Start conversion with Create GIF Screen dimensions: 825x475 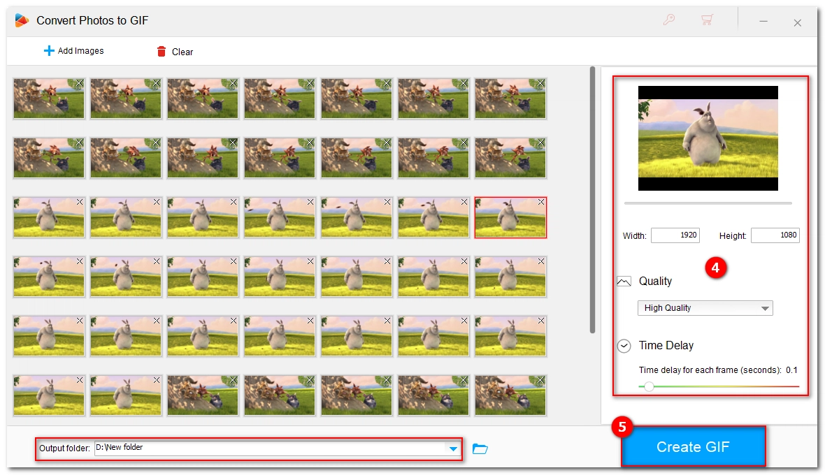click(693, 446)
